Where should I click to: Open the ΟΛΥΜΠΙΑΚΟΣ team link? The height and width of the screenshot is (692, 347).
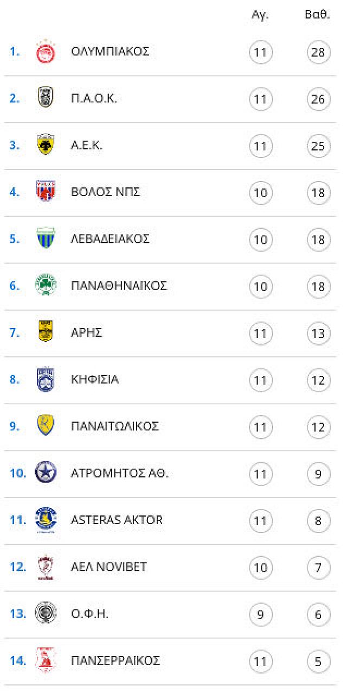click(110, 52)
